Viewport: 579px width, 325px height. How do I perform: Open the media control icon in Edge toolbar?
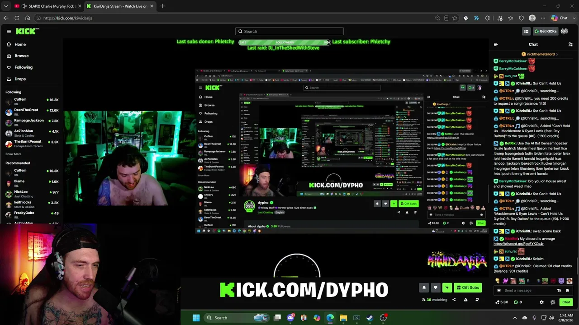[x=500, y=18]
